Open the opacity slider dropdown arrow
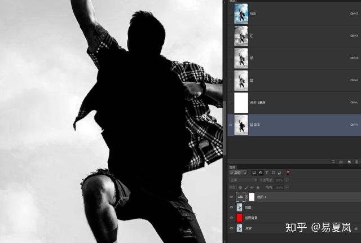The image size is (361, 243). tap(287, 180)
